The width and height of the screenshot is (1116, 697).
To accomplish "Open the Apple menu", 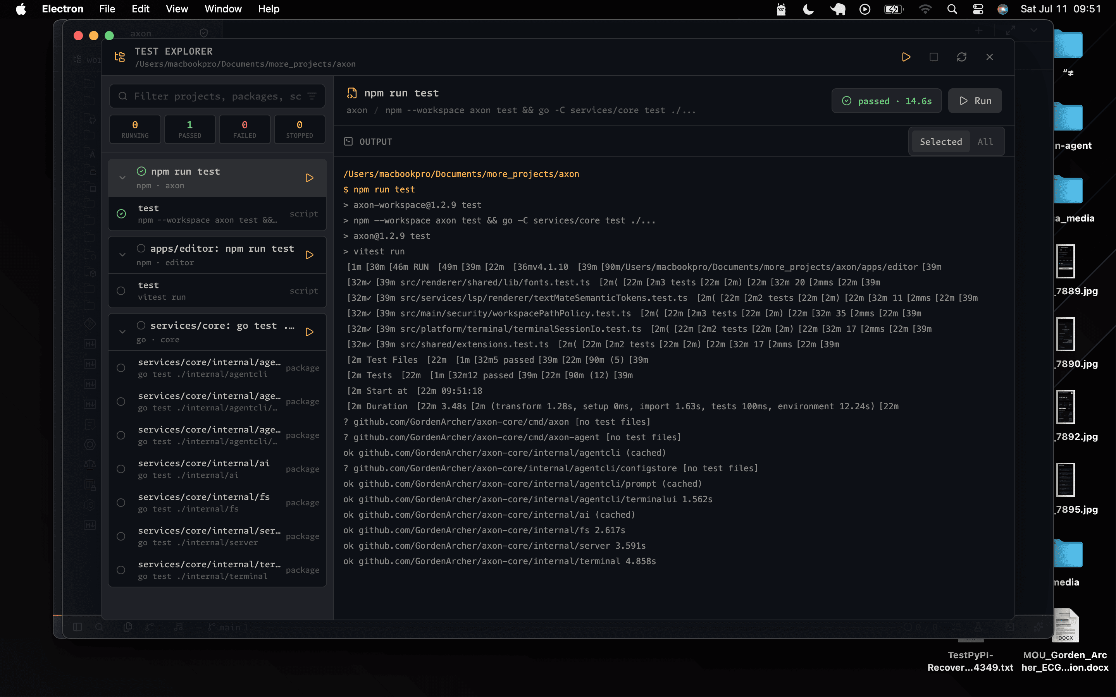I will pyautogui.click(x=21, y=9).
